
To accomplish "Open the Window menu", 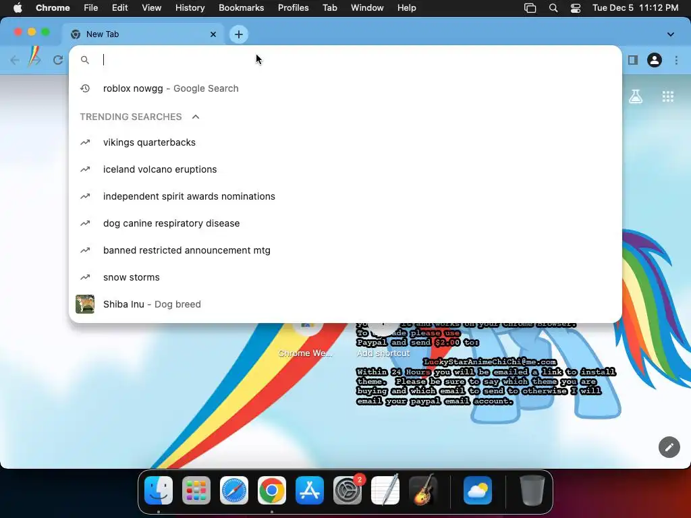I will pyautogui.click(x=367, y=8).
